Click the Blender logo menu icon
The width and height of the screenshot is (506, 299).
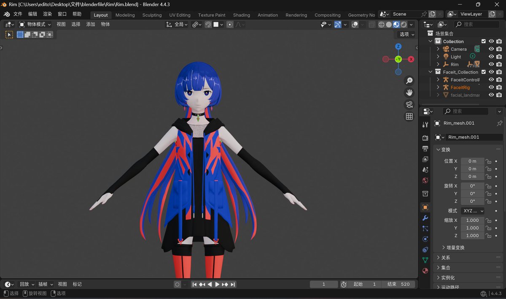[7, 14]
